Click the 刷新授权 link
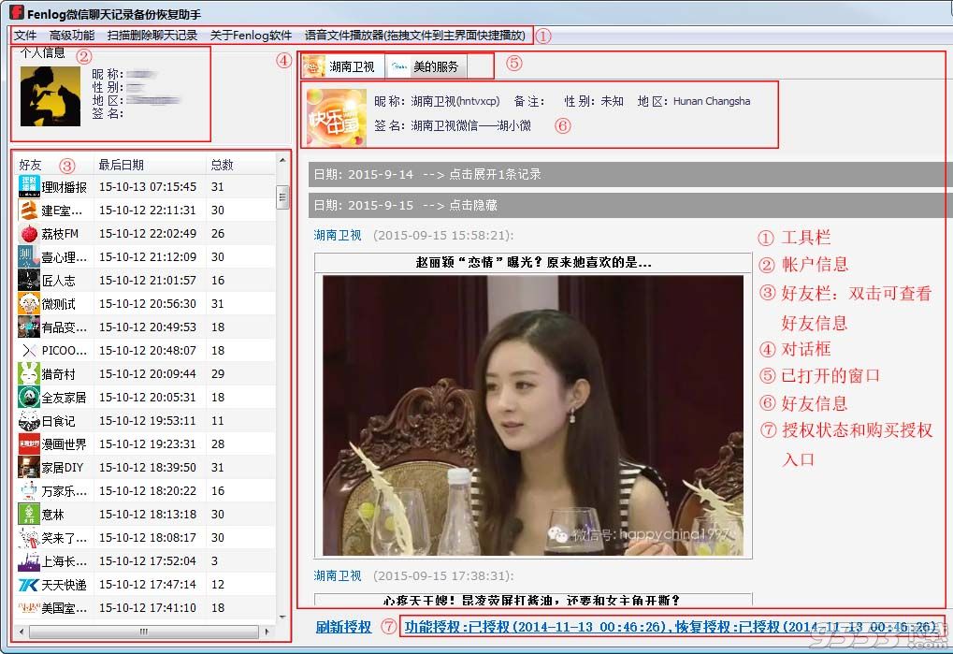953x654 pixels. click(343, 627)
